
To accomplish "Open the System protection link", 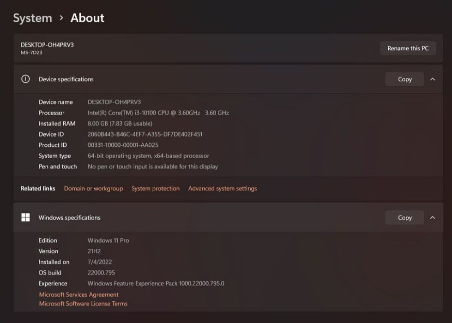I will (156, 188).
